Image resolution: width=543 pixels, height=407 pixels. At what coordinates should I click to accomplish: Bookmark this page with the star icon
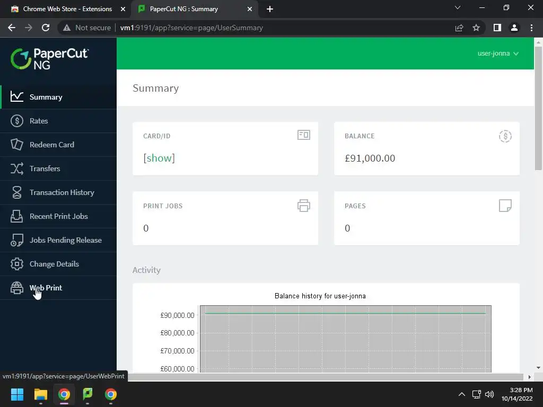point(476,28)
